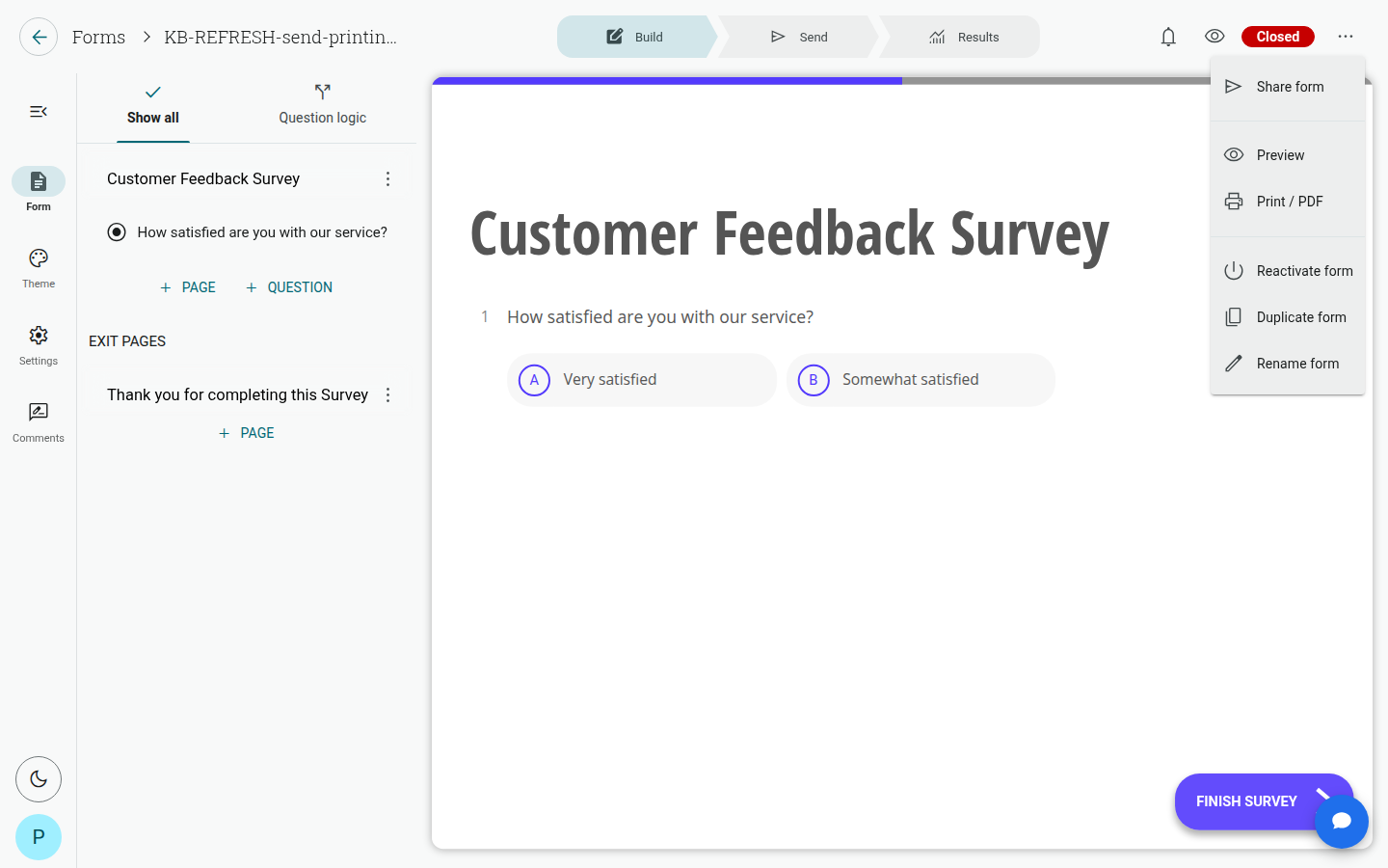Select the Thank you exit page

(237, 395)
